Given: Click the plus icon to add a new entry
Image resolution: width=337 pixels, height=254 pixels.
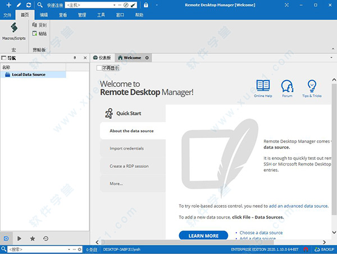Looking at the screenshot, I should point(8,5).
